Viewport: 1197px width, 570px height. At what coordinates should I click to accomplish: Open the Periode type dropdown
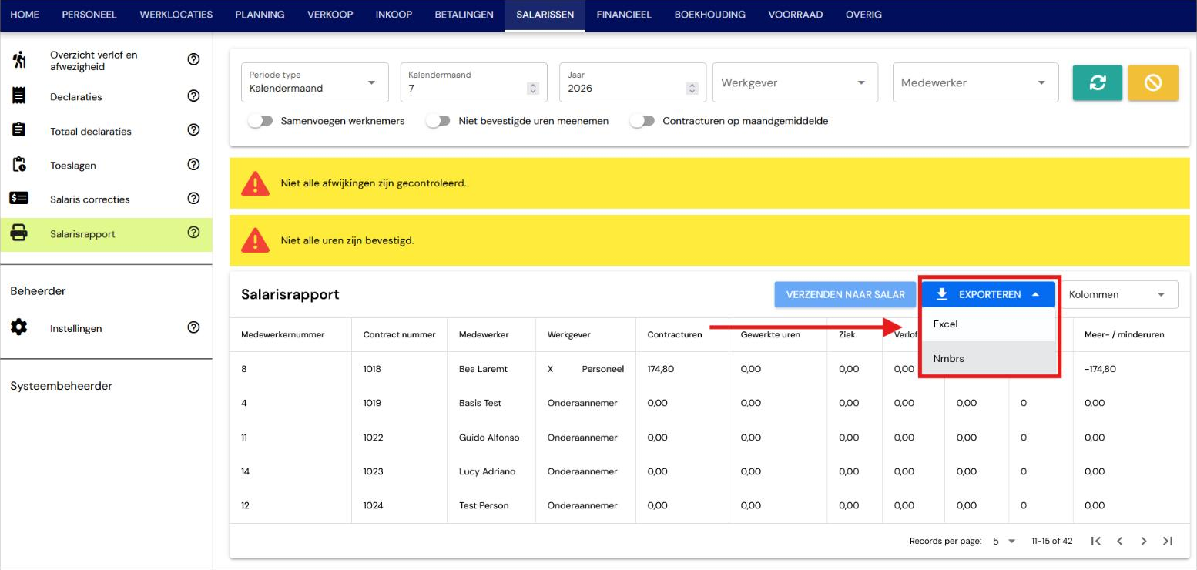(x=315, y=82)
